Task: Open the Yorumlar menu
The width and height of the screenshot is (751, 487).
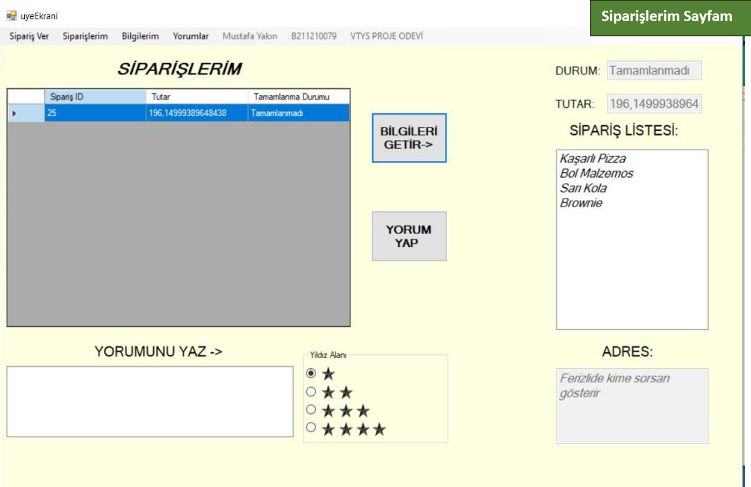Action: pyautogui.click(x=191, y=36)
